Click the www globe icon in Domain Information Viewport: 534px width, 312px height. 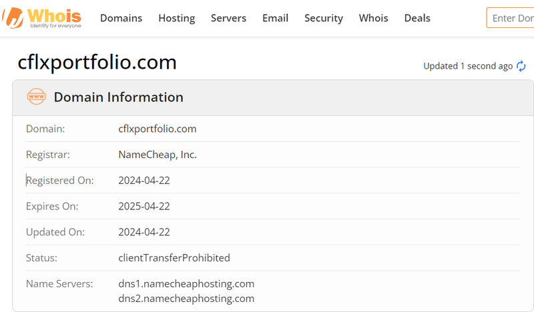point(37,97)
